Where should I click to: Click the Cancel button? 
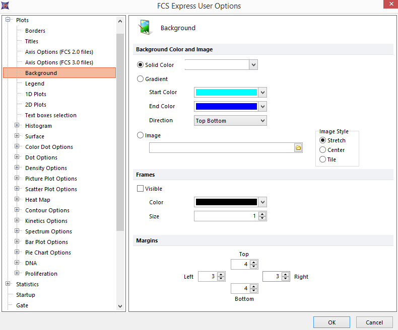[x=374, y=322]
